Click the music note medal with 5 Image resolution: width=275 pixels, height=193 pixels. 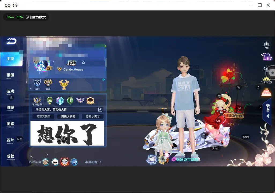coord(60,101)
